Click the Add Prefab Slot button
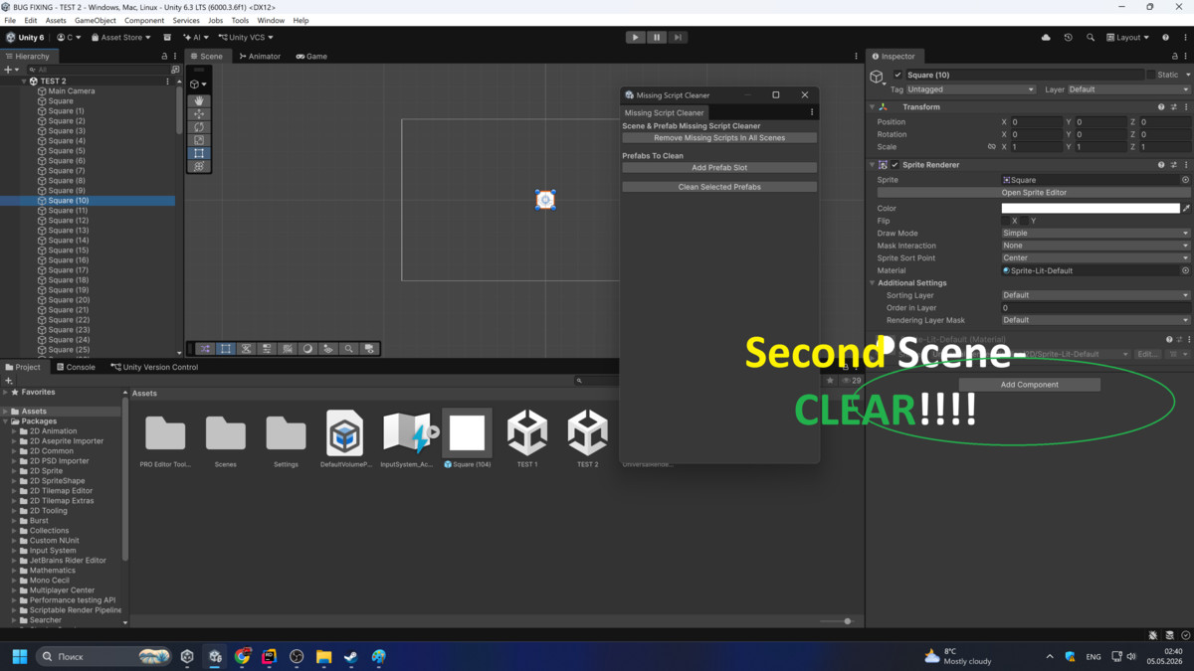 click(x=719, y=168)
